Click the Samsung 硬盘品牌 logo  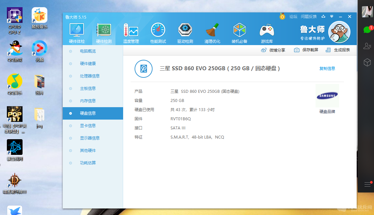coord(327,96)
